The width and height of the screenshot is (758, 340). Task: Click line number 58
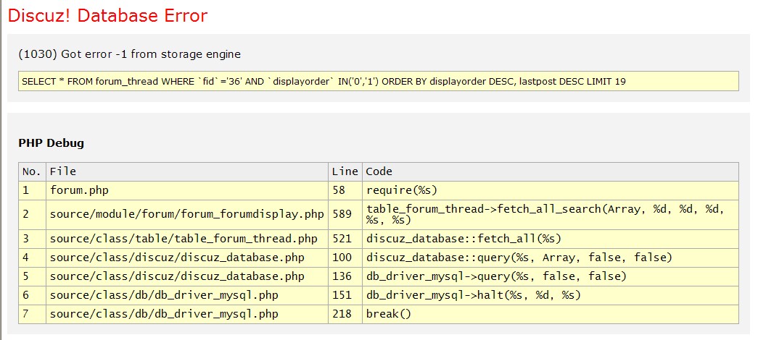click(345, 190)
